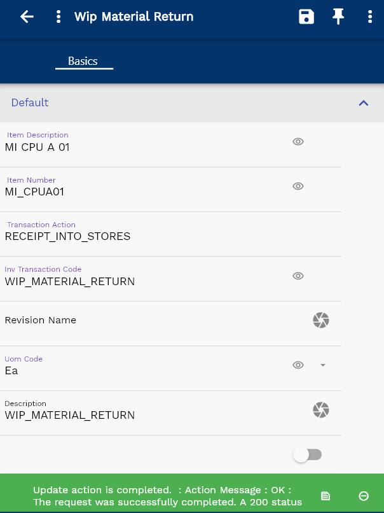Open the Uom Code dropdown arrow
This screenshot has width=384, height=513.
(322, 365)
